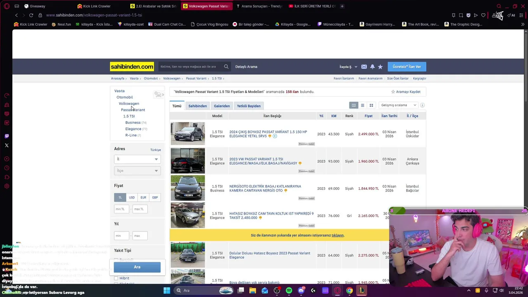Switch to list view icon
528x297 pixels.
tap(363, 105)
